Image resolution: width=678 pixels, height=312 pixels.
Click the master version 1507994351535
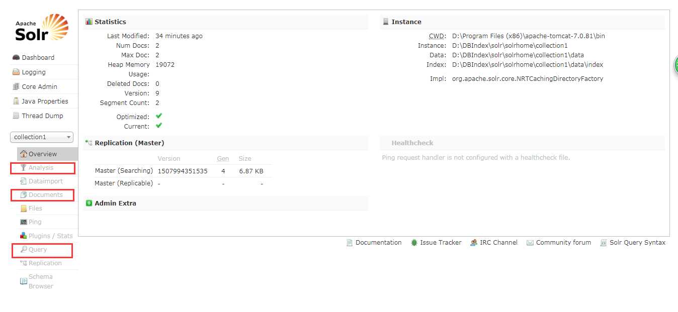click(183, 171)
